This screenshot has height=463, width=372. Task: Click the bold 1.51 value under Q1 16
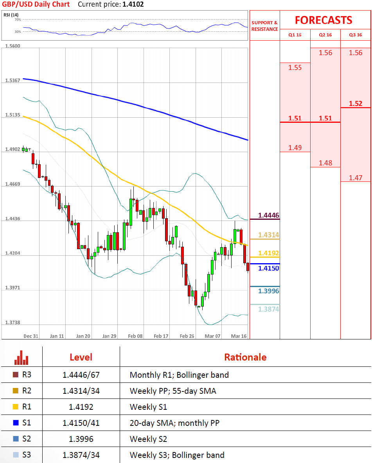[x=295, y=118]
